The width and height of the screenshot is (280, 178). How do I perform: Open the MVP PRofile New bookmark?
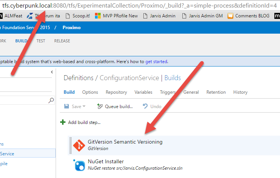[116, 16]
